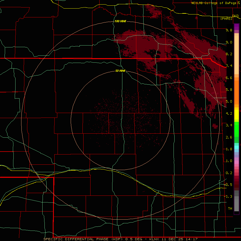Screen dimensions: 241x241
Task: Click the NEXLAB-College of DuPage label
Action: [x=214, y=3]
